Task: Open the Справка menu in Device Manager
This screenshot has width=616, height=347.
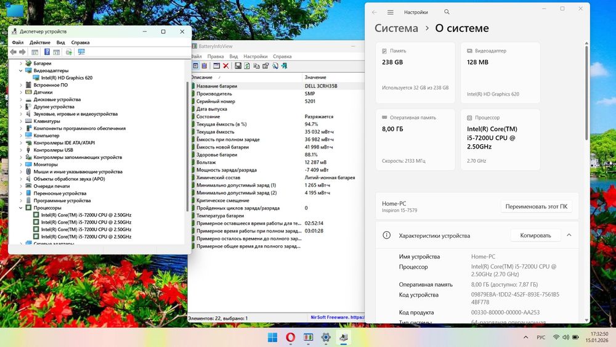Action: tap(80, 43)
